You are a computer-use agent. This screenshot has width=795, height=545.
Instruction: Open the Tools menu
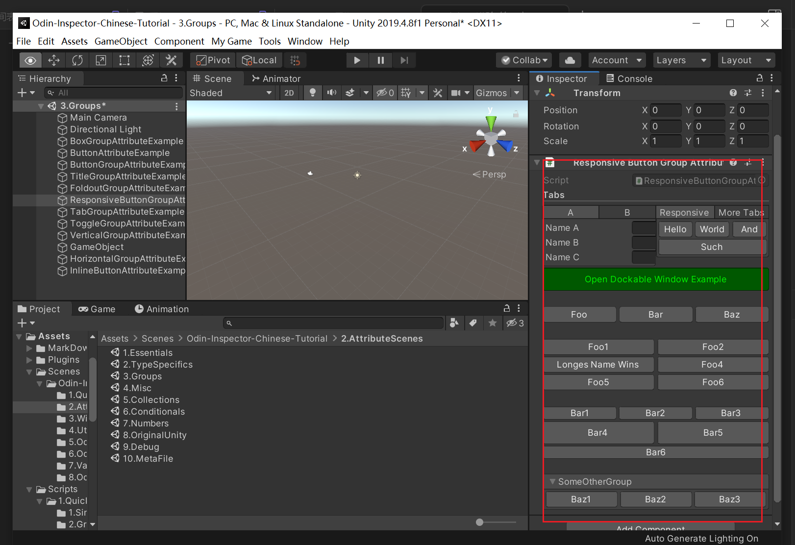click(270, 41)
